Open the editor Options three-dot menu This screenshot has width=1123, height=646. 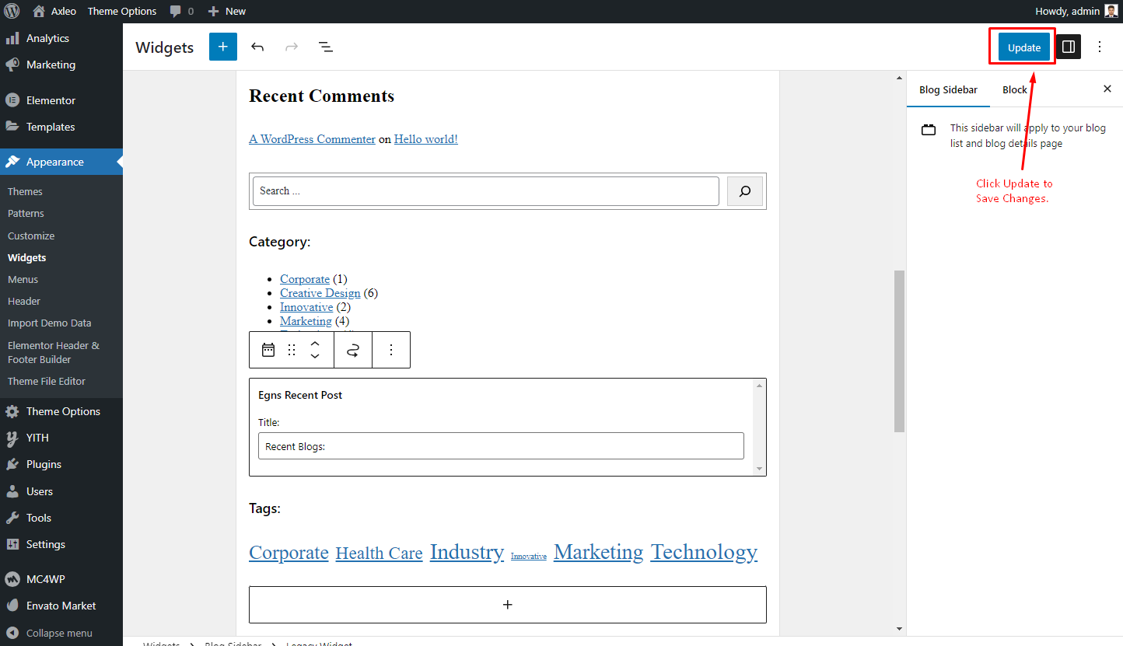pos(1100,47)
